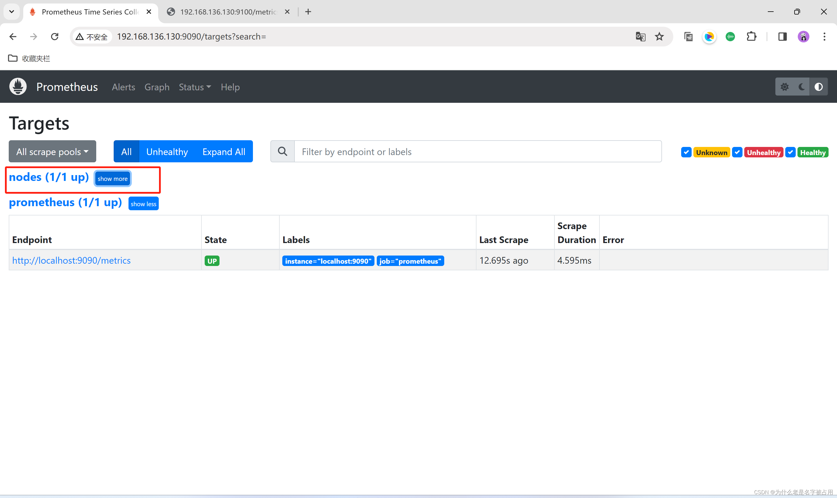Open the localhost:9090/metrics endpoint link
The image size is (837, 498).
(x=71, y=260)
